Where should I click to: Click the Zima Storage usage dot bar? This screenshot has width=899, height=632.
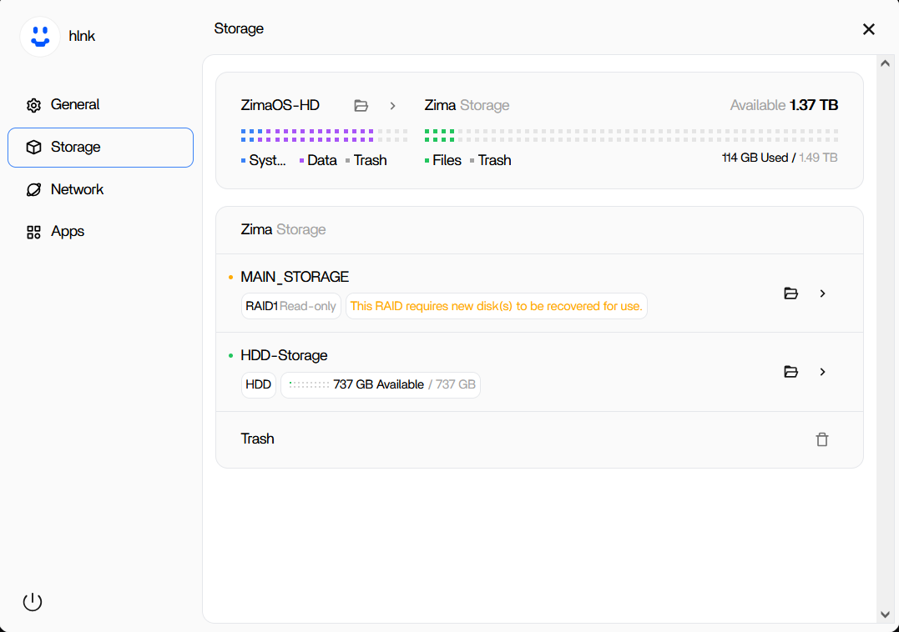631,136
